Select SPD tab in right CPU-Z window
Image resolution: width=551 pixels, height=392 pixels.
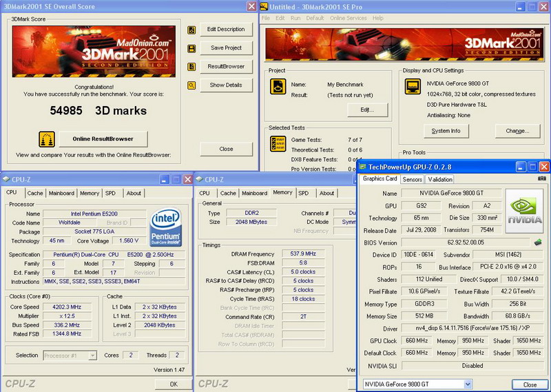click(x=304, y=194)
